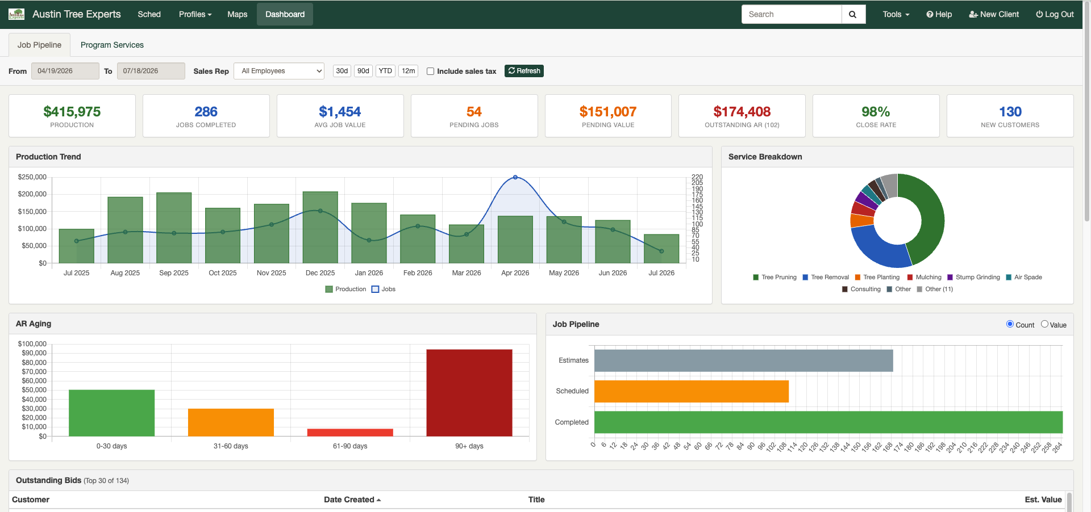Click the Scheduled pipeline bar
The height and width of the screenshot is (512, 1091).
[692, 391]
